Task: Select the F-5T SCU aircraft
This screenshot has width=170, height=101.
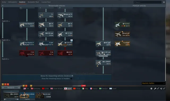Action: coord(65,34)
